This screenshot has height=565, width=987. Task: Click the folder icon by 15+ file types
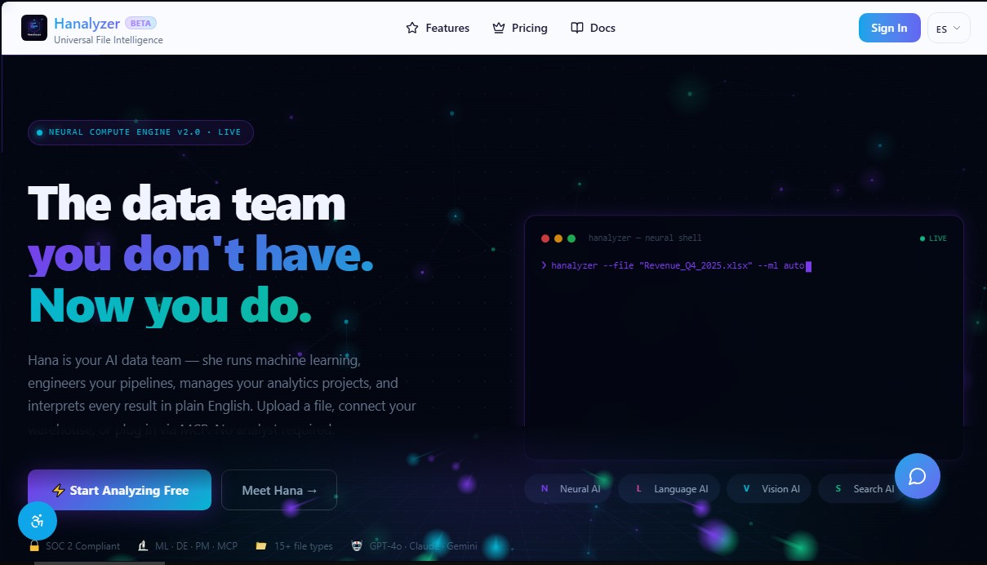tap(260, 545)
